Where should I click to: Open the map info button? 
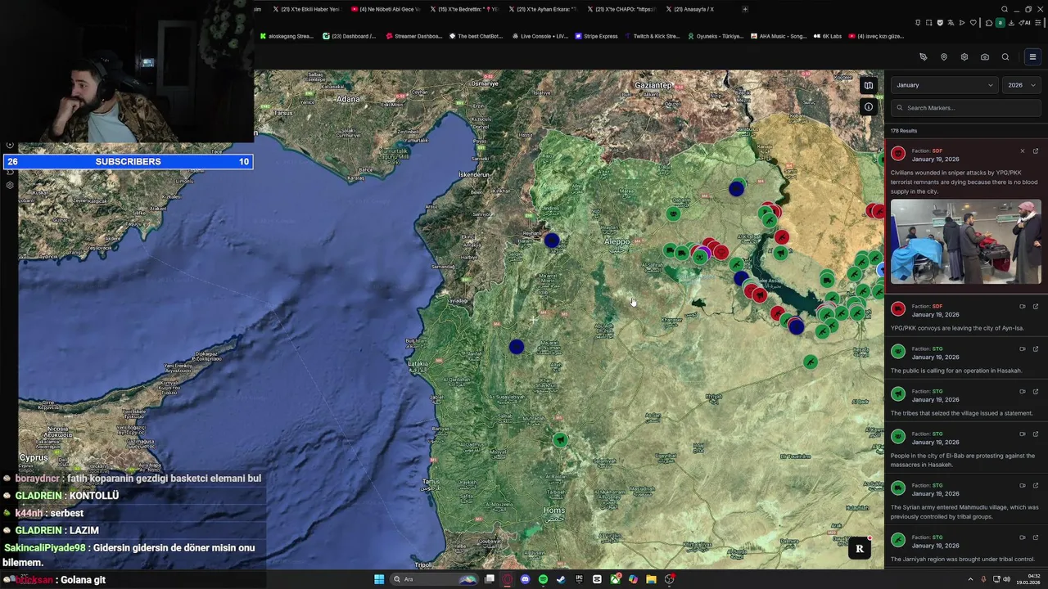[x=869, y=107]
